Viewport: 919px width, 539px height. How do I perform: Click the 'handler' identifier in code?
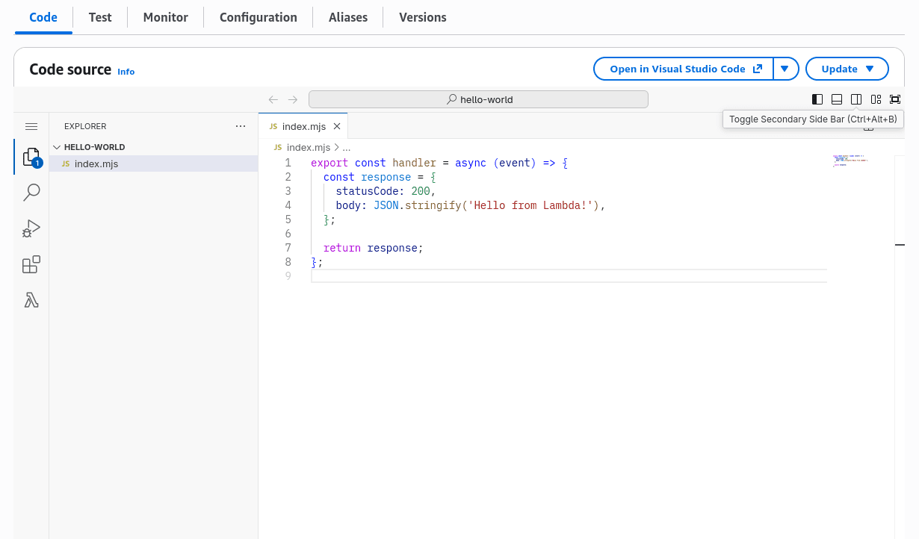point(414,163)
